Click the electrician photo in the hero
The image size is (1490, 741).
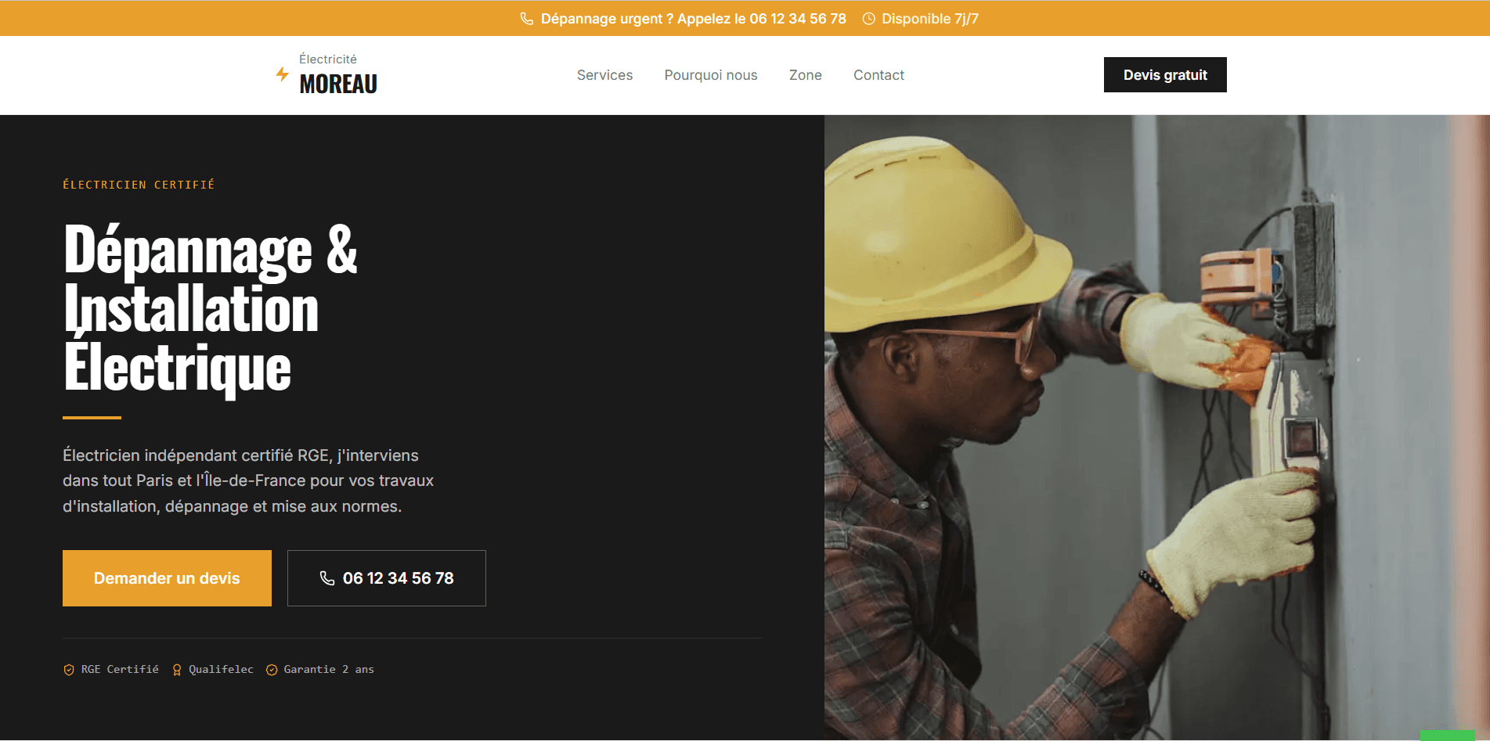[x=1156, y=426]
